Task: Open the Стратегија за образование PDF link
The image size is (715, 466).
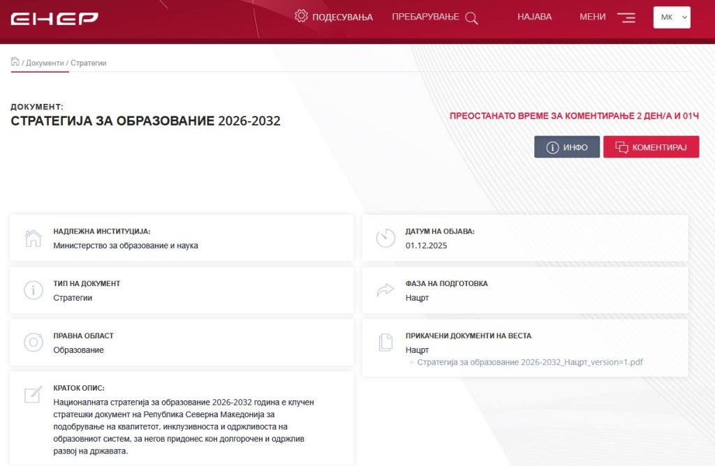Action: (x=529, y=363)
